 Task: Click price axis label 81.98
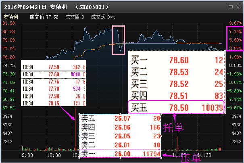(8, 23)
